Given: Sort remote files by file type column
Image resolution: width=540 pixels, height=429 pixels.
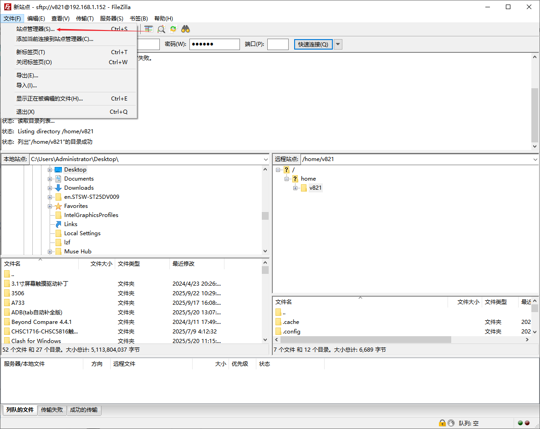Looking at the screenshot, I should (500, 302).
